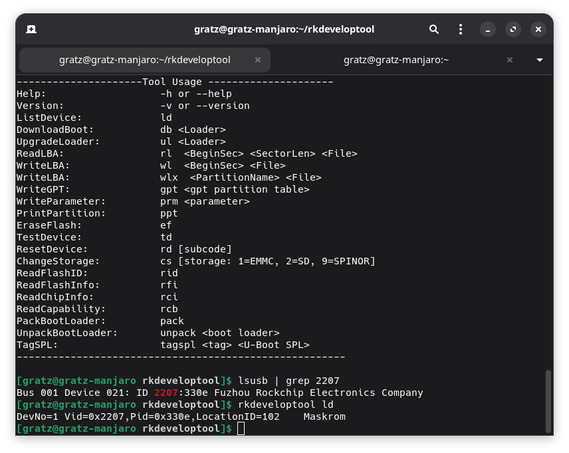Click the word Maskrom in the output
The image size is (569, 453).
pyautogui.click(x=324, y=416)
